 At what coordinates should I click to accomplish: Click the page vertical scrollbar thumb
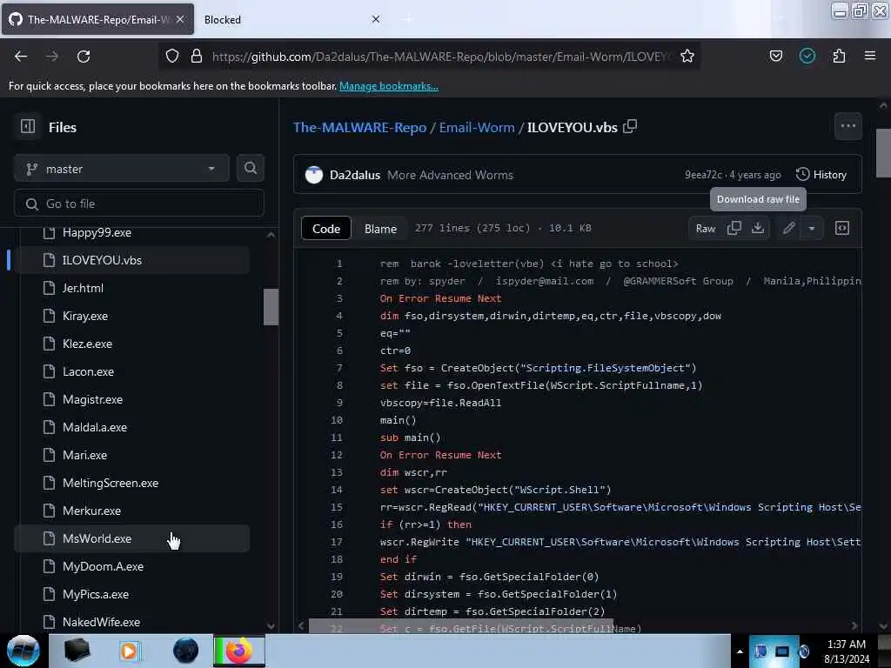coord(883,153)
